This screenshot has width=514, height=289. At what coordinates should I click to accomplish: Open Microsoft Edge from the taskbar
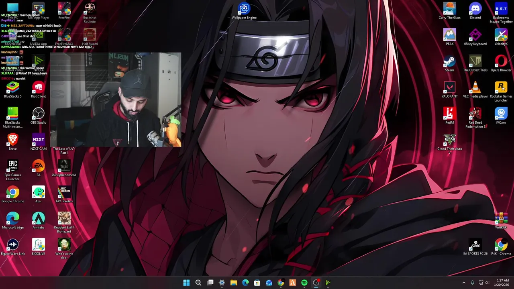click(x=245, y=283)
